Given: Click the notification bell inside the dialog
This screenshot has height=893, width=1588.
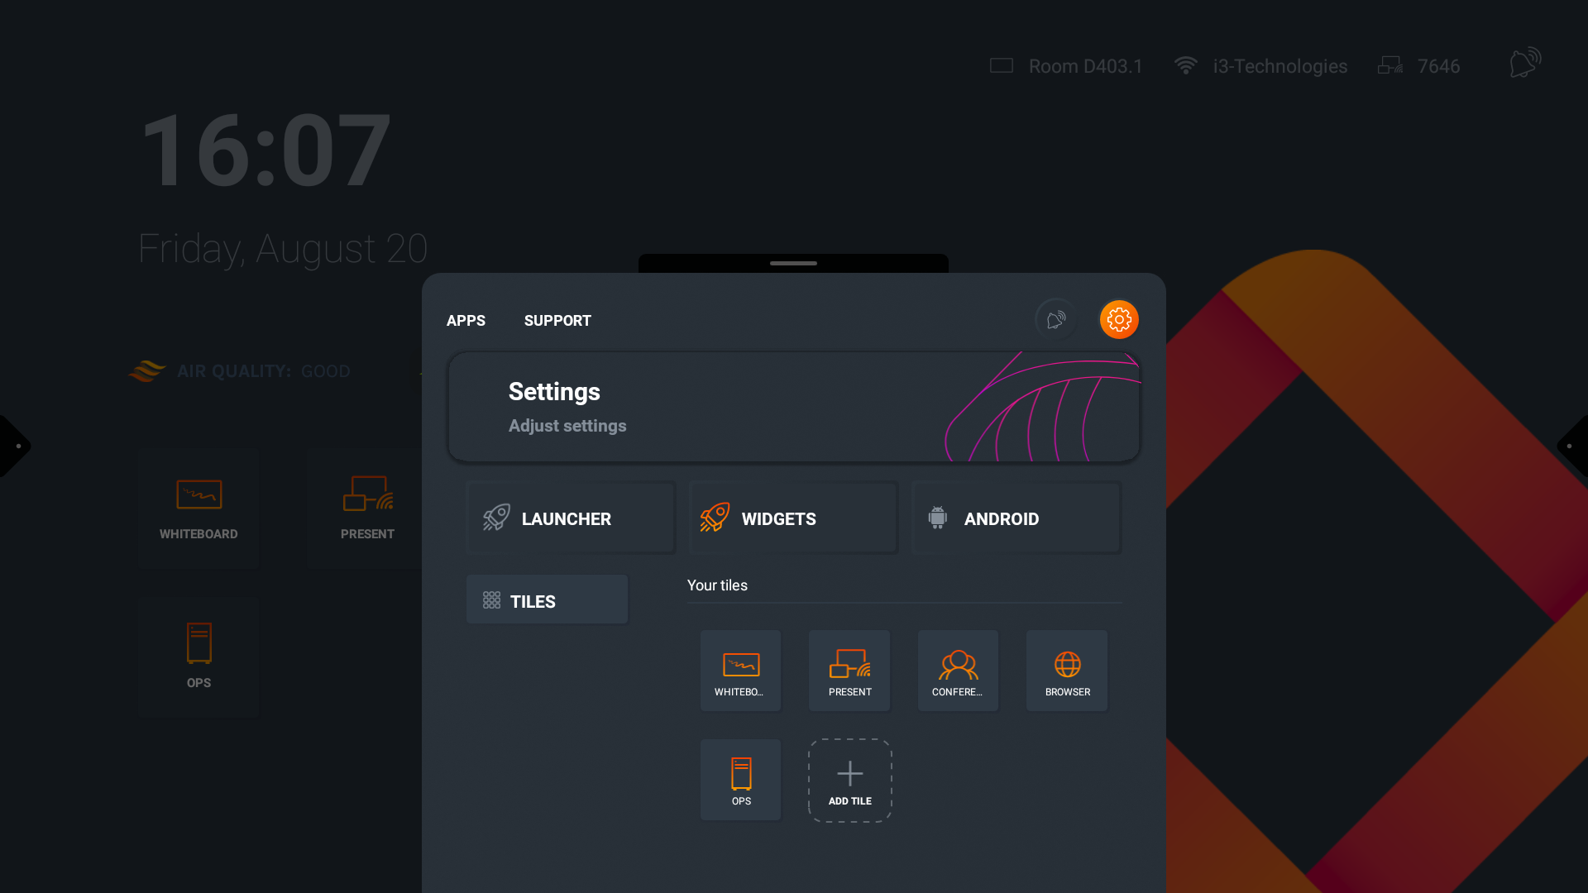Looking at the screenshot, I should coord(1055,319).
